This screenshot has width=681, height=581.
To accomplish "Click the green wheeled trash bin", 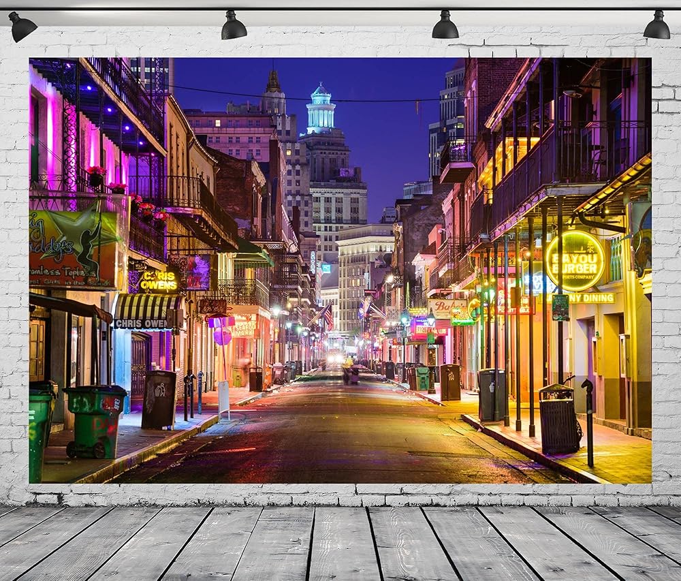I will click(95, 420).
